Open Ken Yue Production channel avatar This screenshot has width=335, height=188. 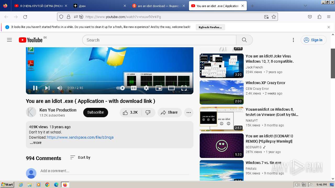coord(31,112)
